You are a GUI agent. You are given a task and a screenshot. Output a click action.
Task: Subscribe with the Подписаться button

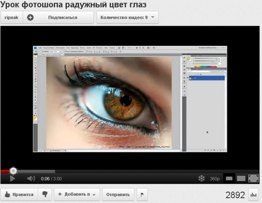coord(59,17)
